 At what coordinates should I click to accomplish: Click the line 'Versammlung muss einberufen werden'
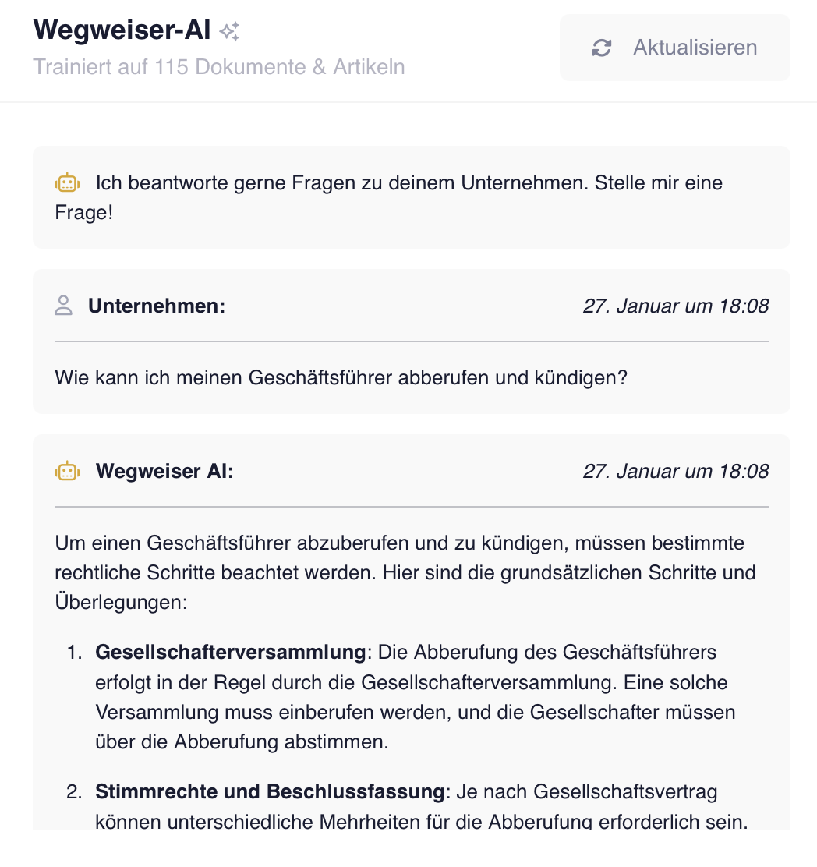416,712
